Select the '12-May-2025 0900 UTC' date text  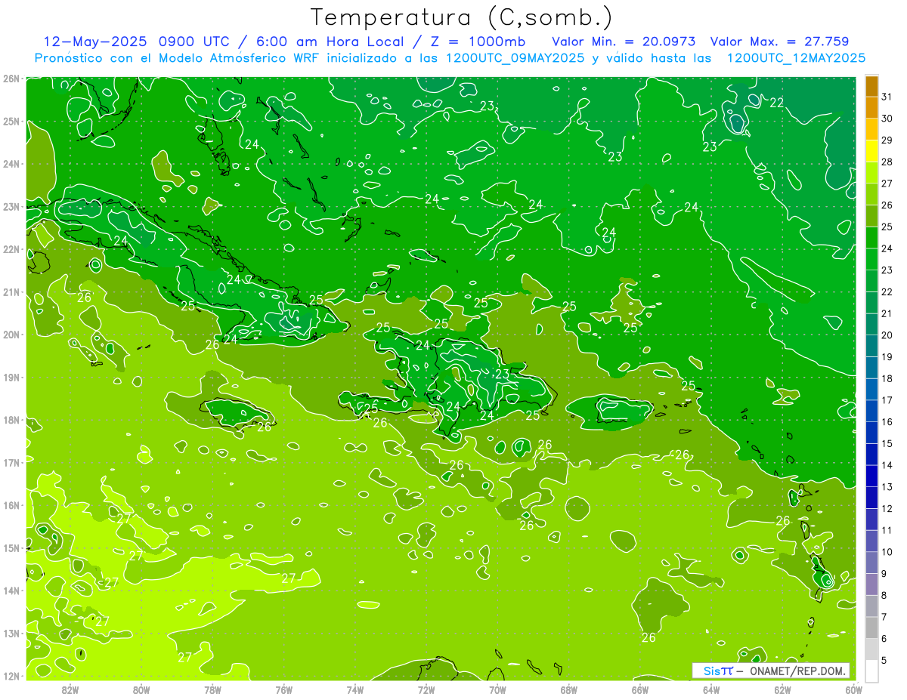[138, 42]
